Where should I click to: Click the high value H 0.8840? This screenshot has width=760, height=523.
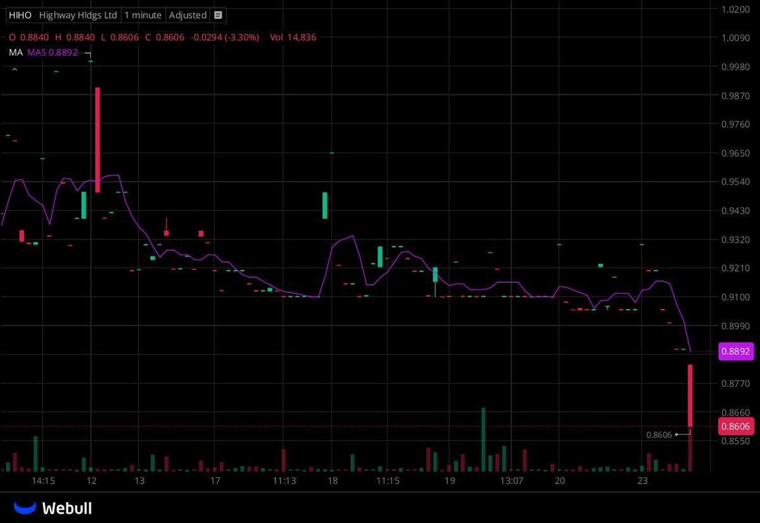point(75,37)
